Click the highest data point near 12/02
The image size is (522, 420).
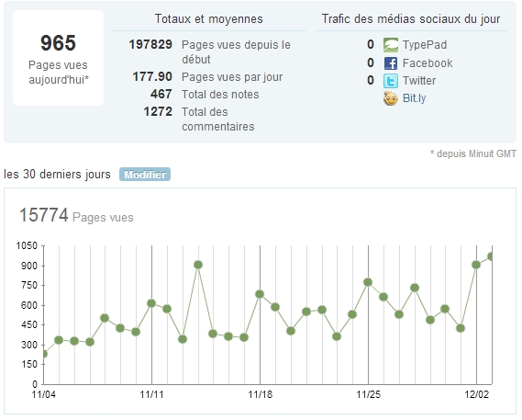point(490,256)
